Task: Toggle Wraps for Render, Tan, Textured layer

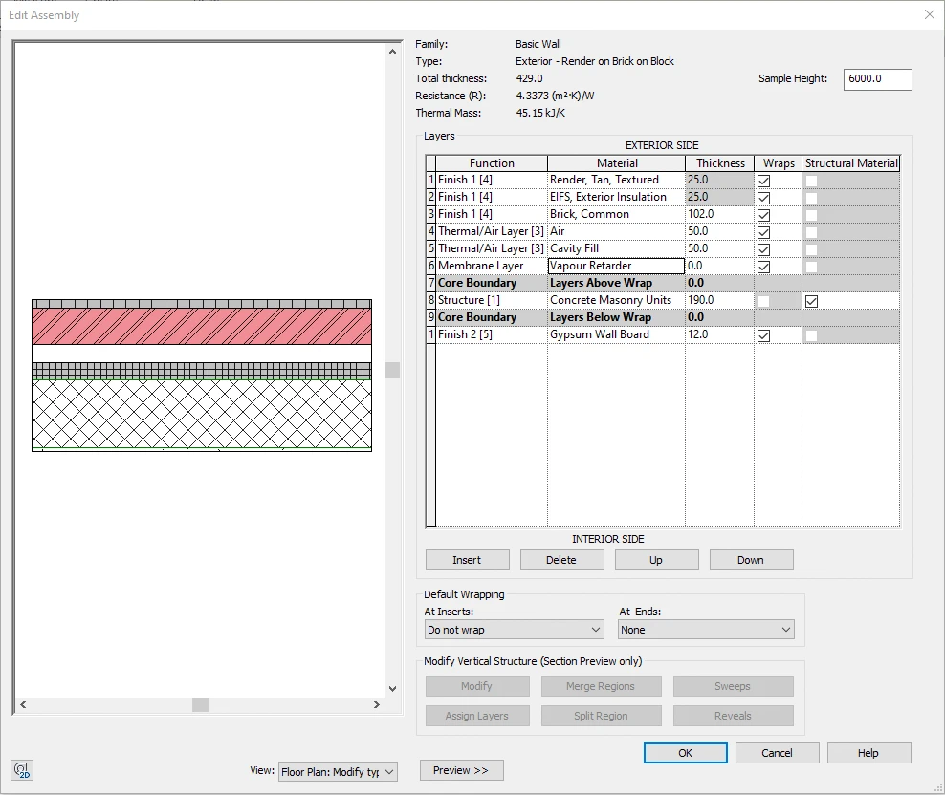Action: [x=763, y=181]
